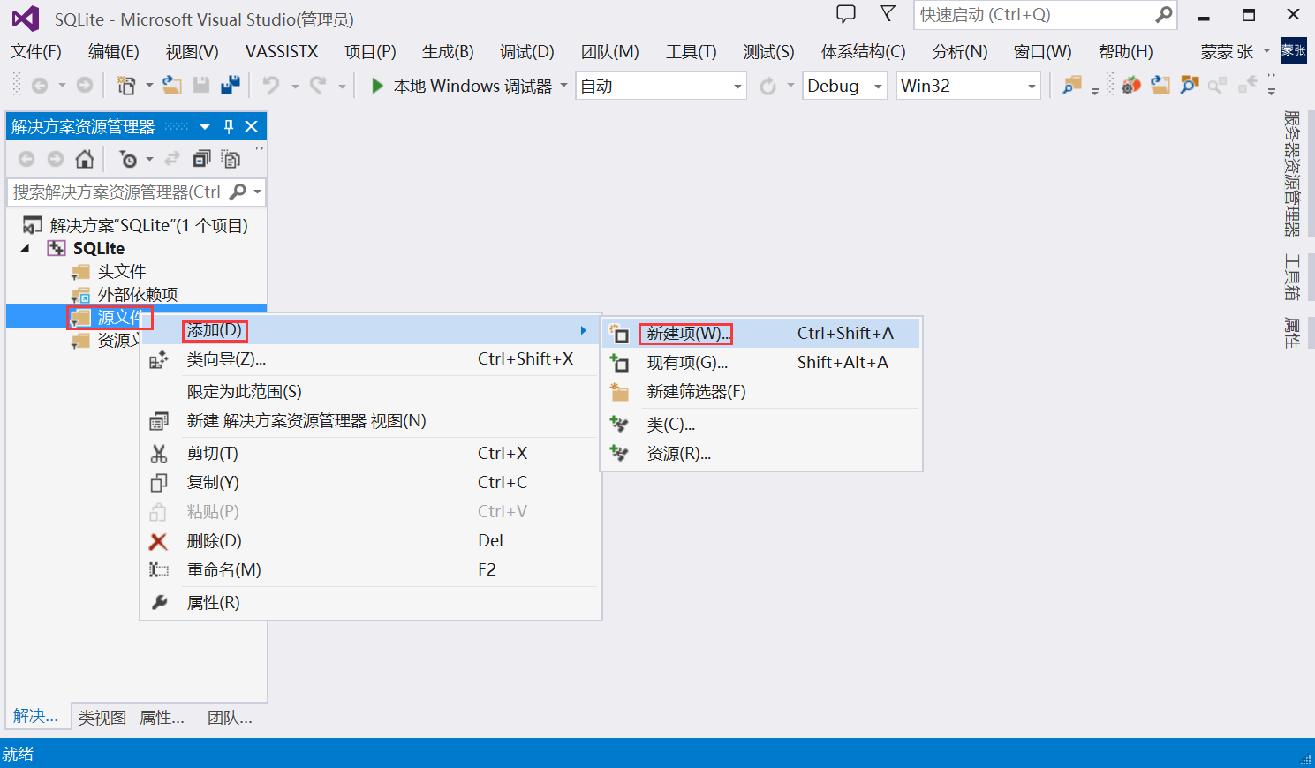Viewport: 1315px width, 768px height.
Task: Click the red X delete icon in context menu
Action: (160, 540)
